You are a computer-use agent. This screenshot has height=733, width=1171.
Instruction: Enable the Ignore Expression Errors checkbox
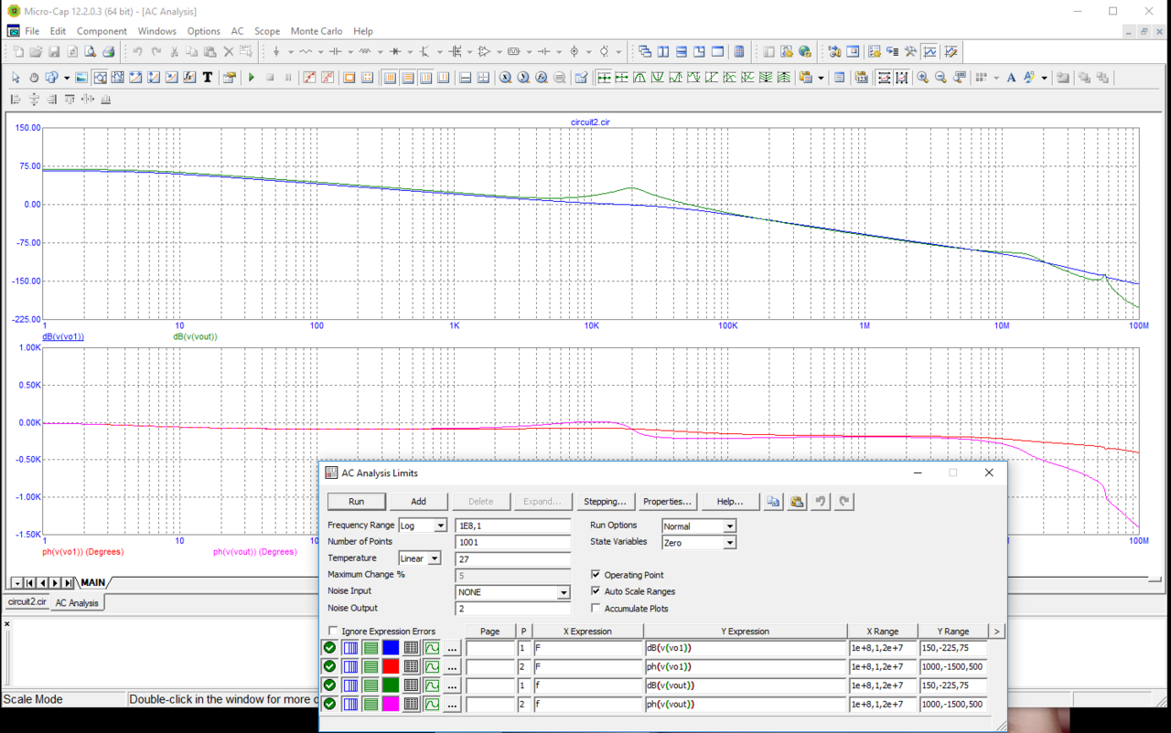click(x=333, y=632)
